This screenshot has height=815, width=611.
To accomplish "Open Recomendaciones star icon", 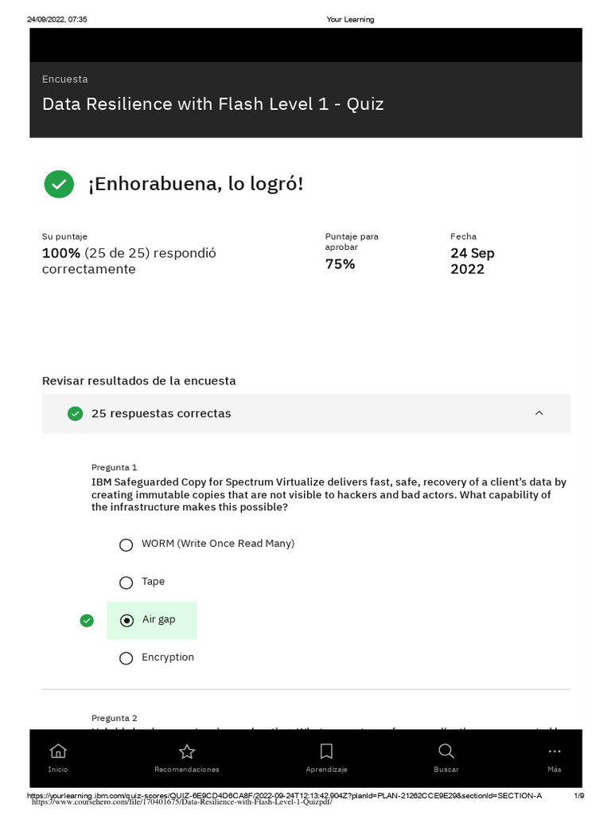I will [x=186, y=751].
